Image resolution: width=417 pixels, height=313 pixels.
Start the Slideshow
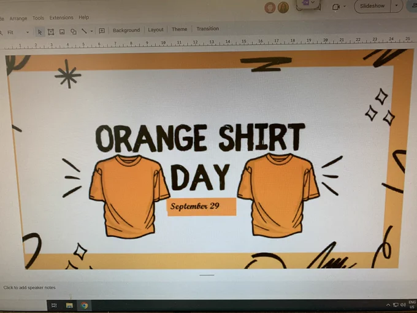372,6
